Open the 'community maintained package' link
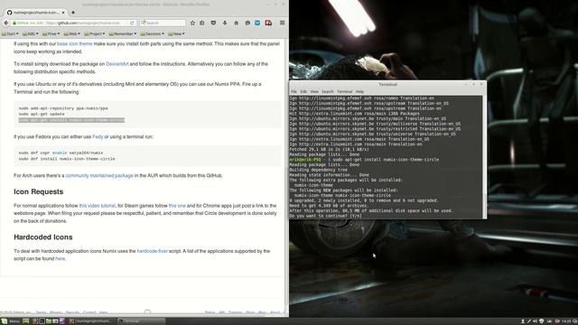This screenshot has width=578, height=325. (x=99, y=176)
